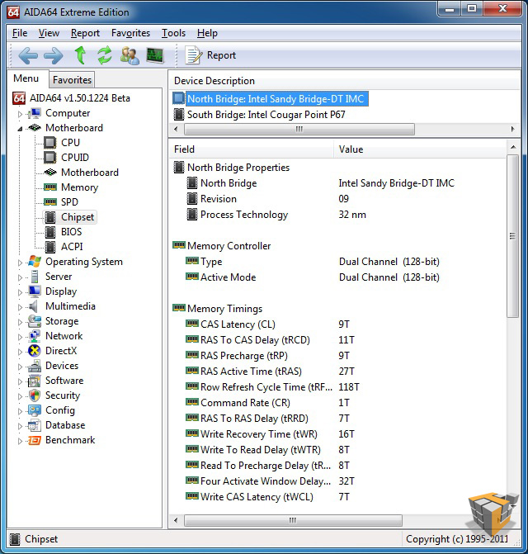Image resolution: width=528 pixels, height=554 pixels.
Task: Select the Database tree item
Action: 65,425
